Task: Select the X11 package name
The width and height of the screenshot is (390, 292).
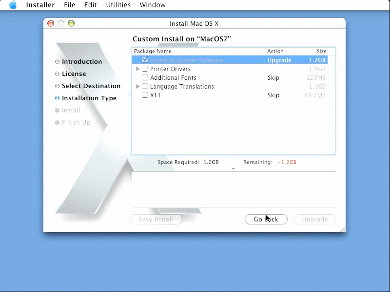Action: point(156,95)
